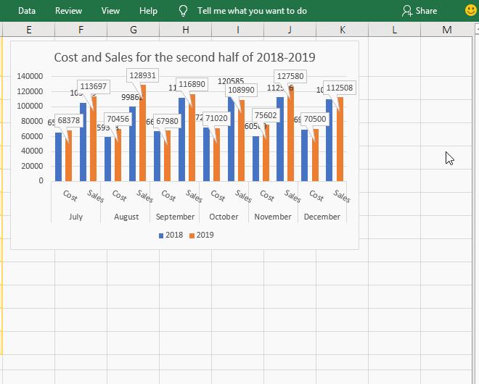
Task: Click the 127580 data label callout
Action: pos(290,75)
